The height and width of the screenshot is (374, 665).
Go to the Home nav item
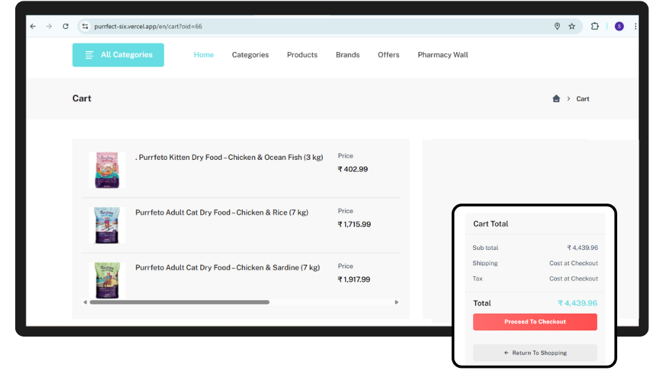click(204, 55)
